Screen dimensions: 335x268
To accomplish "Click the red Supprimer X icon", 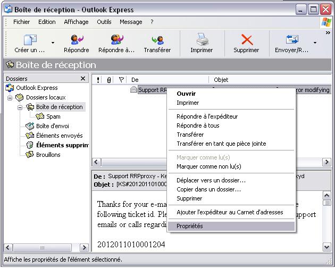I will click(247, 40).
